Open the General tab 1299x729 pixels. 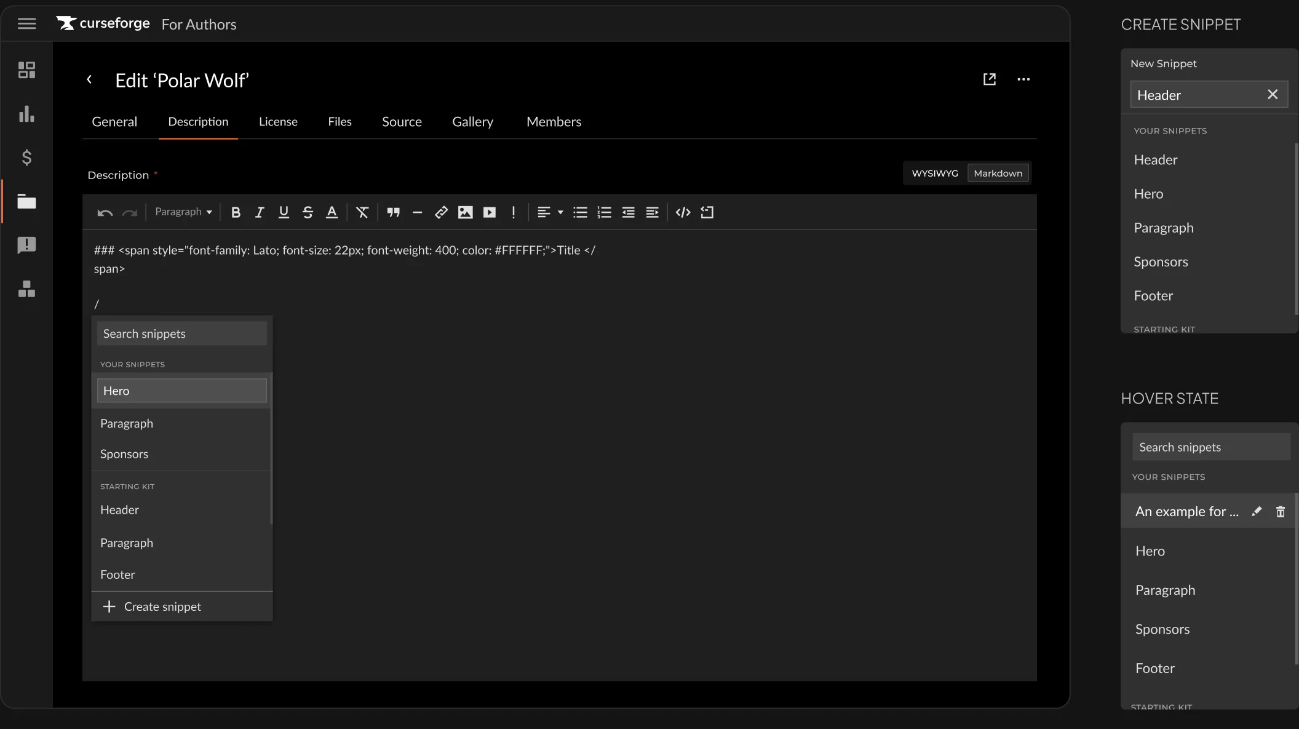click(x=114, y=122)
